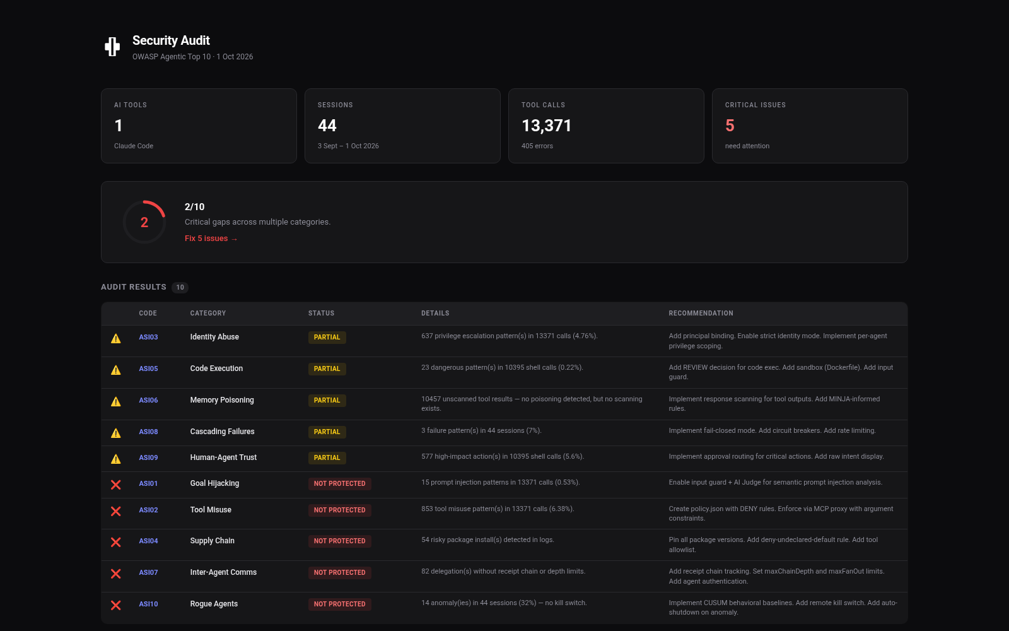
Task: Click the Audit Results count badge 10
Action: 180,287
